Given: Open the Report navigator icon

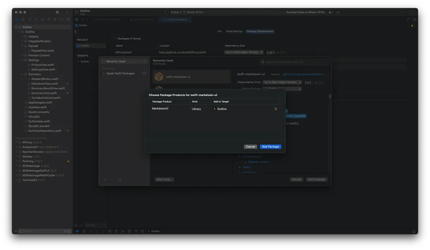Looking at the screenshot, I should click(68, 20).
